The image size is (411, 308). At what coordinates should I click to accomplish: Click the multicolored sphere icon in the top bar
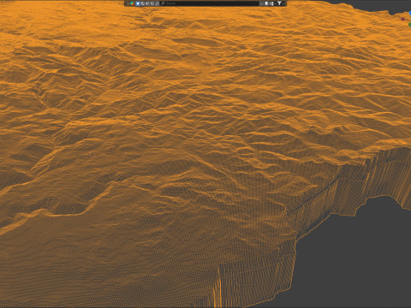(x=132, y=3)
